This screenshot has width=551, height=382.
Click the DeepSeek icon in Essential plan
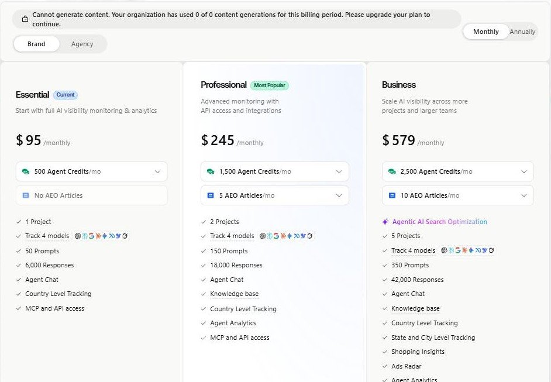point(118,236)
